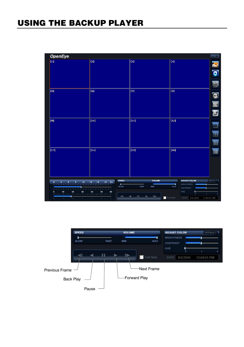Image resolution: width=244 pixels, height=347 pixels.
Task: Click the Speed slider in main player window
Action: (132, 184)
